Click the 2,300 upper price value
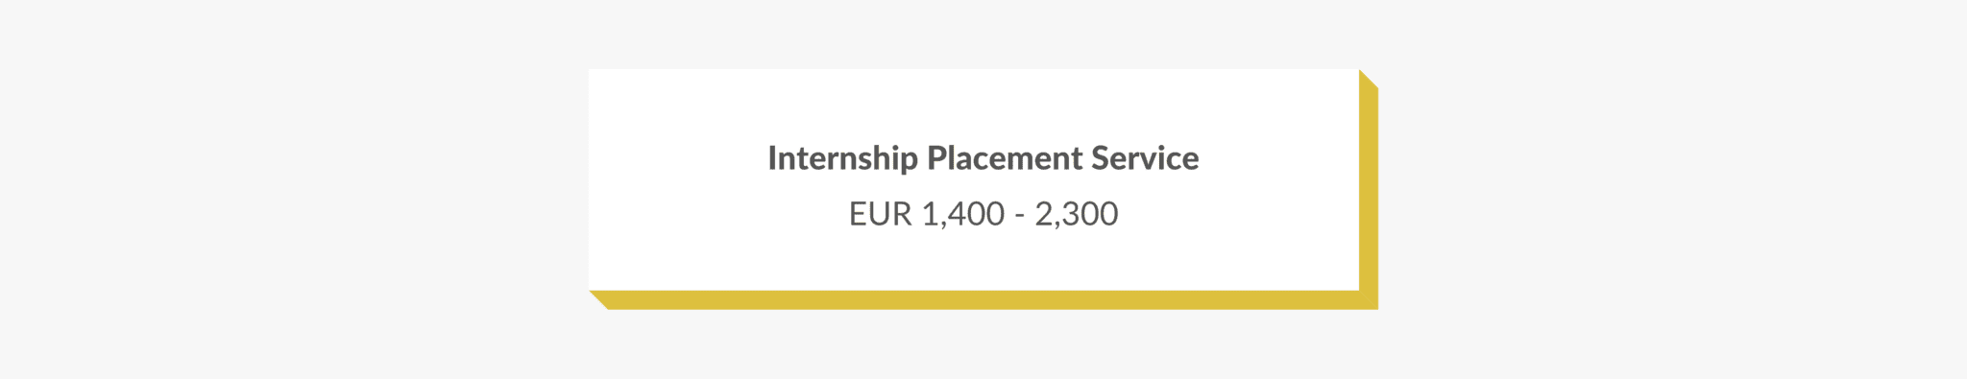This screenshot has height=379, width=1967. (1076, 213)
